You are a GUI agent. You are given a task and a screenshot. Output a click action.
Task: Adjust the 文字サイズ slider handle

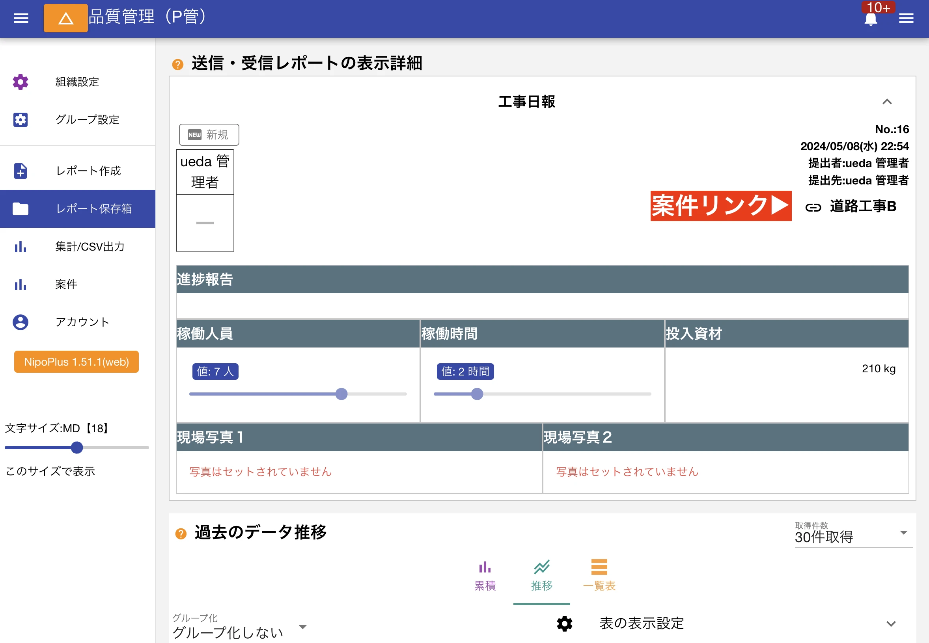click(x=76, y=447)
